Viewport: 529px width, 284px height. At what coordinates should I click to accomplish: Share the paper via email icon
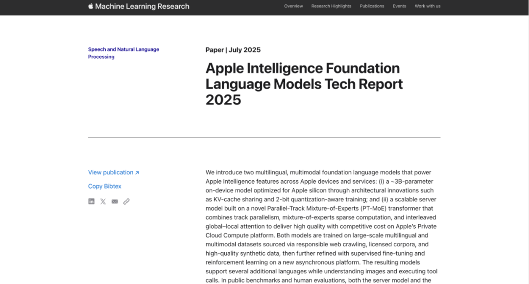[115, 201]
